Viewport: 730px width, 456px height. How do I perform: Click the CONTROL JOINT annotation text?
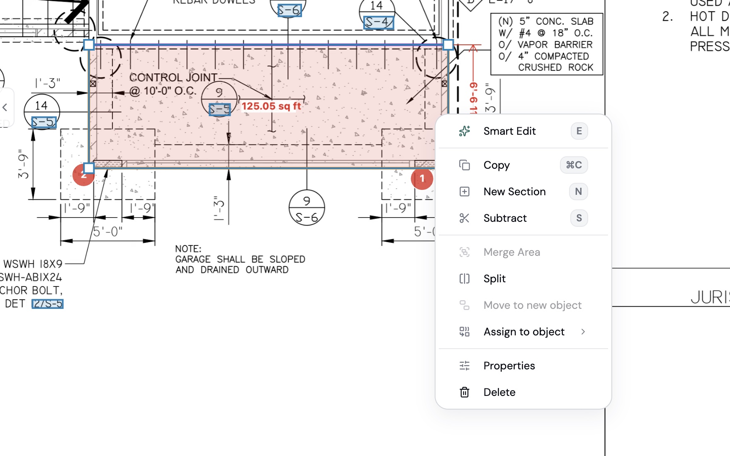(x=173, y=84)
